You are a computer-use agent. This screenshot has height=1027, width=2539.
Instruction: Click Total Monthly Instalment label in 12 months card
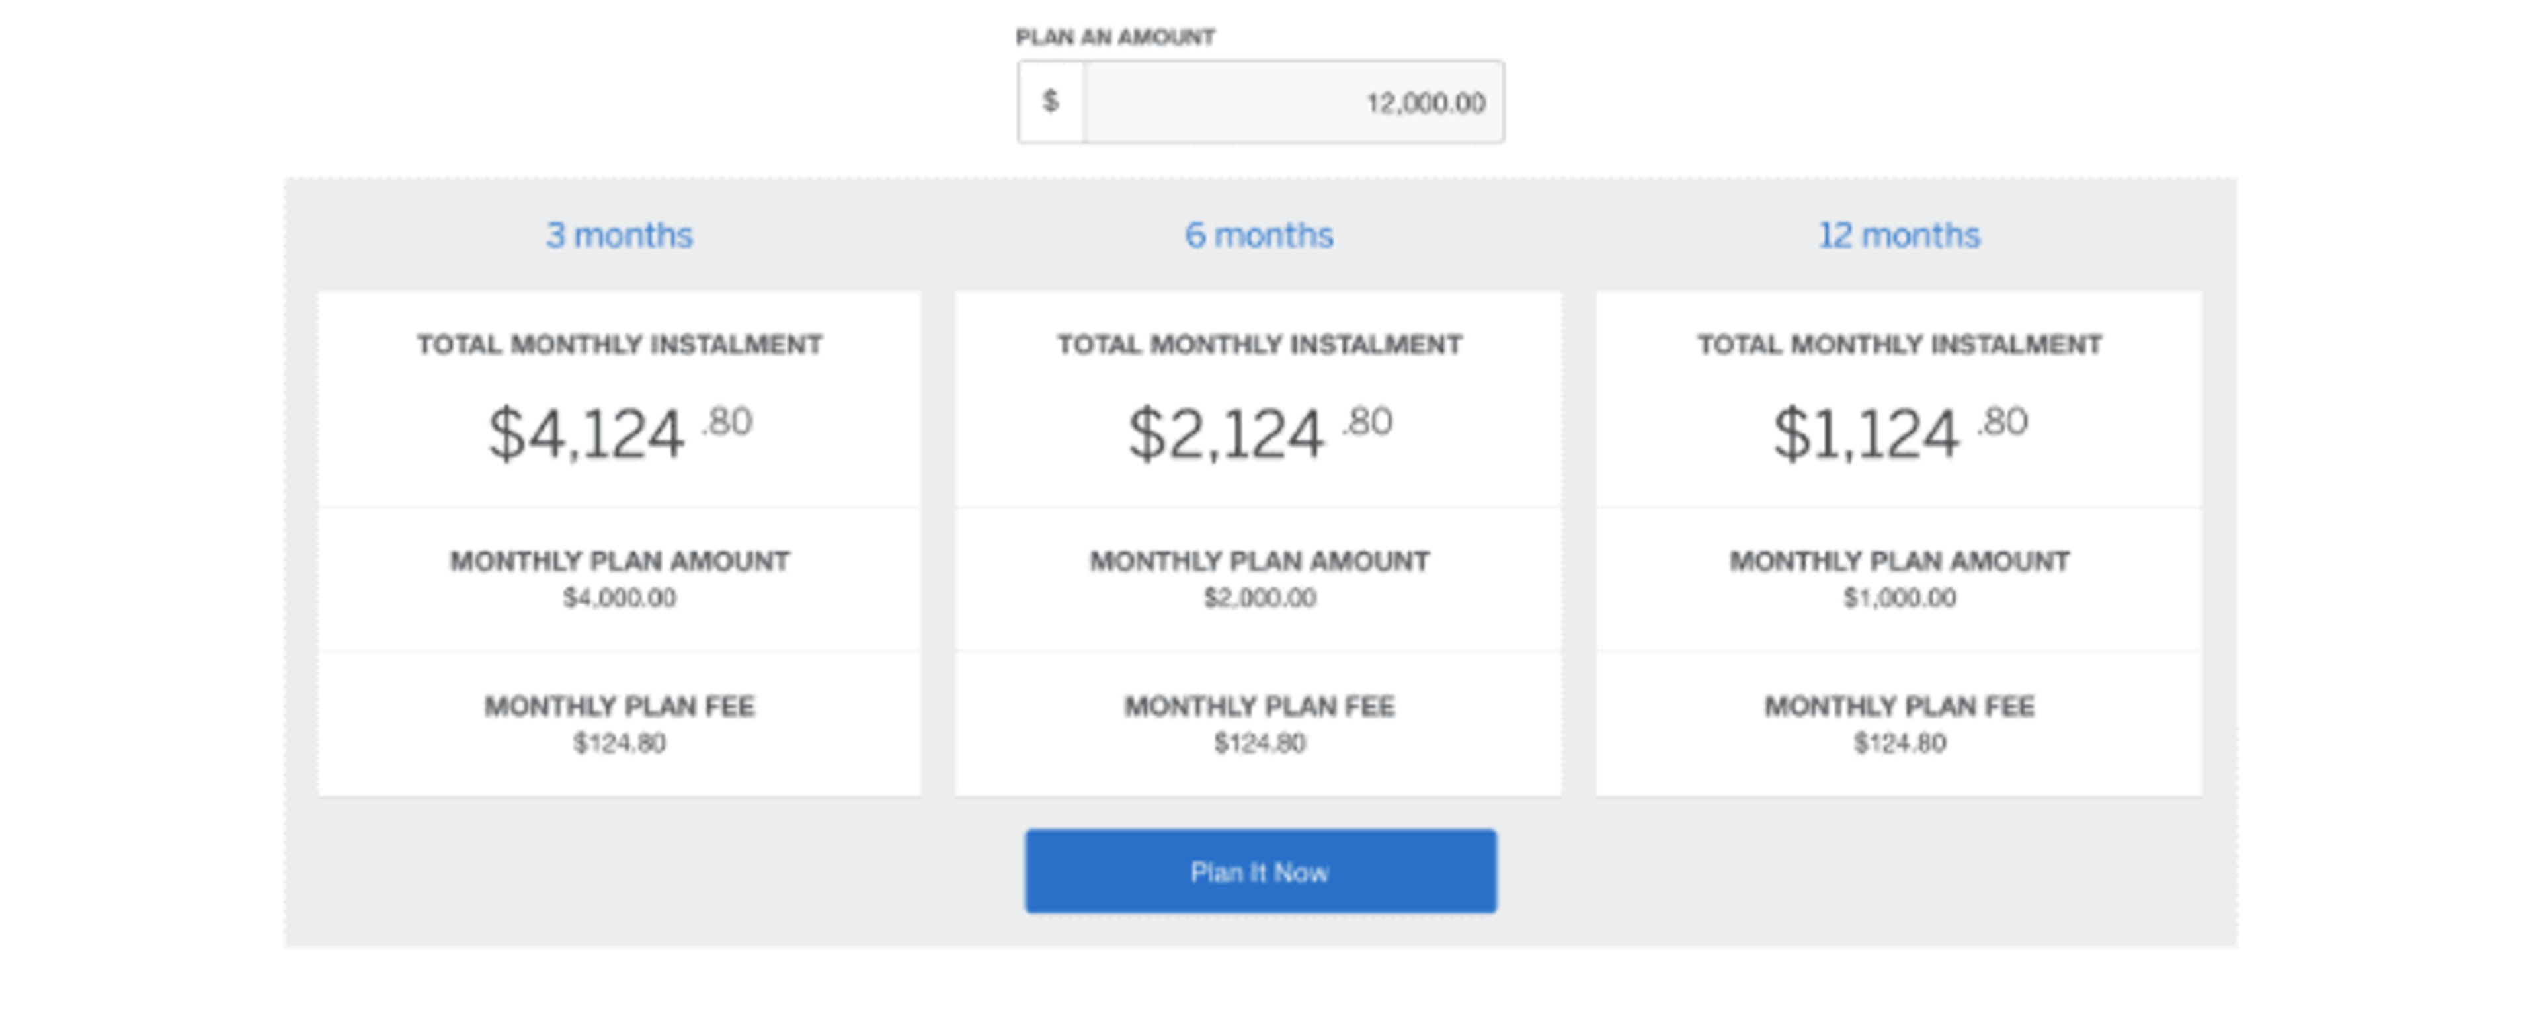[x=1898, y=344]
